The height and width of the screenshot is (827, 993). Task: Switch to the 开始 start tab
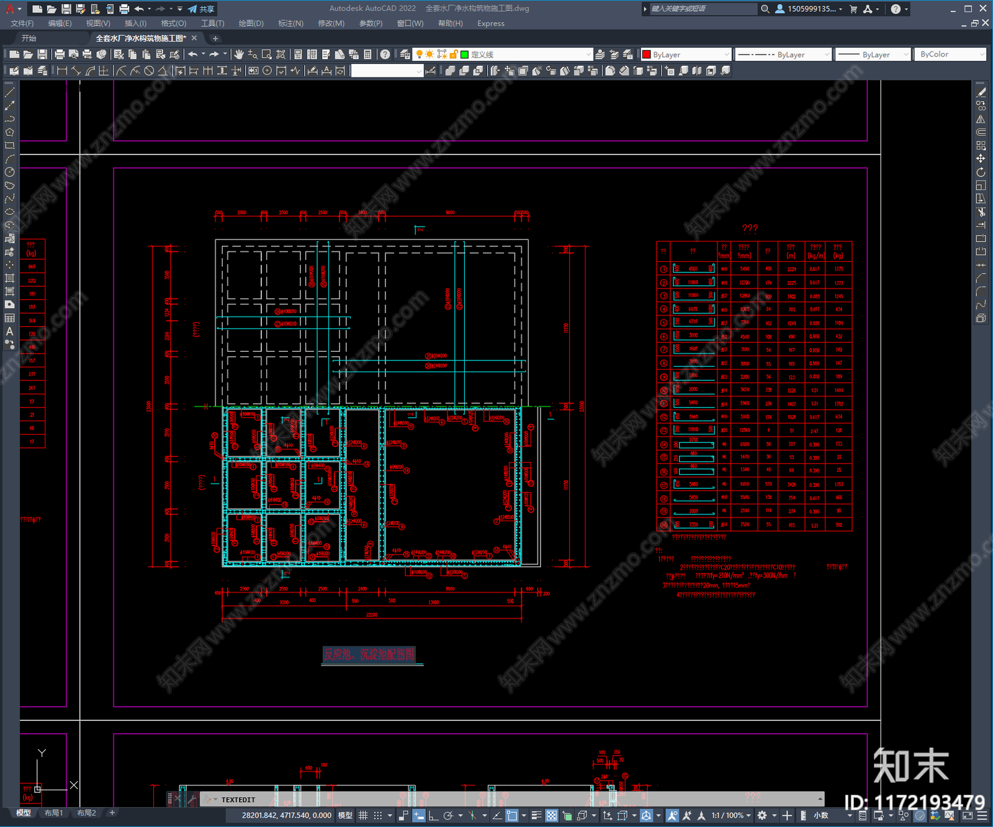pos(29,38)
